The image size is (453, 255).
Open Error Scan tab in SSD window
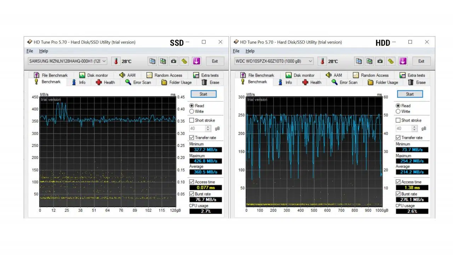coord(138,83)
